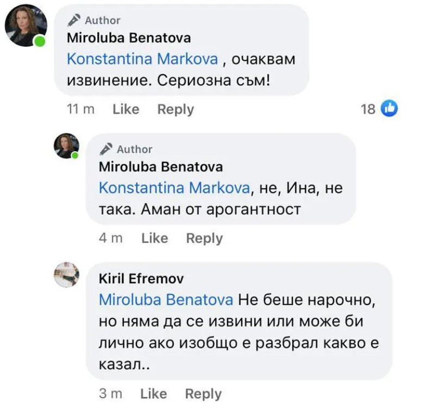Open Kiril Efremov's profile name

(x=141, y=279)
